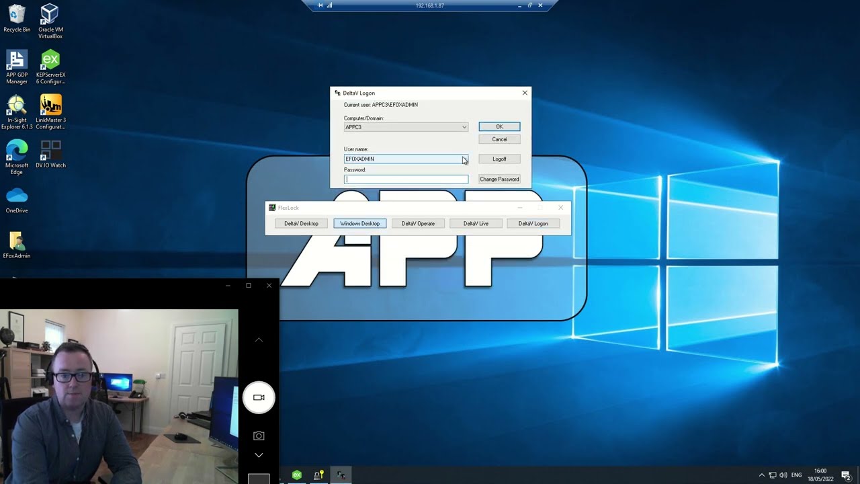This screenshot has height=484, width=860.
Task: Start video recording in Camera app
Action: point(259,397)
